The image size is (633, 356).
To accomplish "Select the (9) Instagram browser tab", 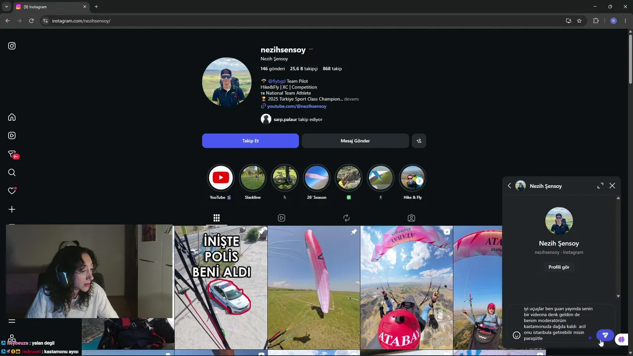I will [x=51, y=7].
